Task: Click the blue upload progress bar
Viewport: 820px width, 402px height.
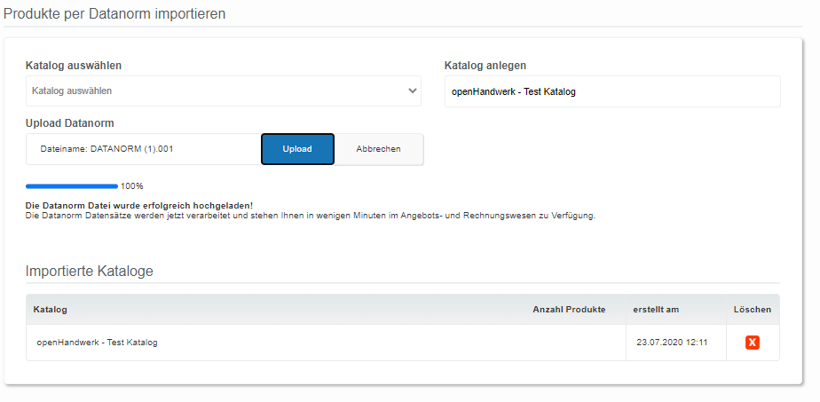Action: (x=72, y=186)
